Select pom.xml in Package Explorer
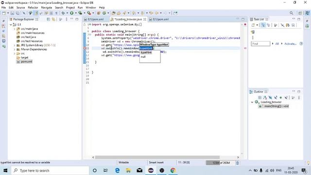 pos(27,62)
